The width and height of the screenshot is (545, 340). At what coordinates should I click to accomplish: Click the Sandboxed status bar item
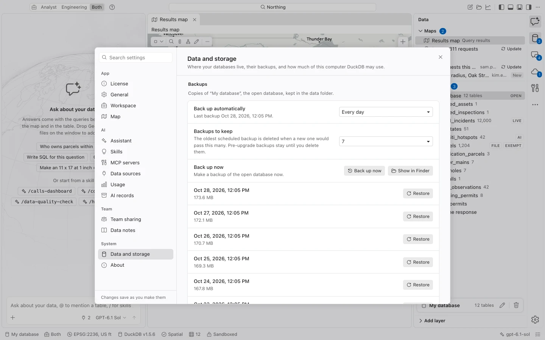pyautogui.click(x=222, y=334)
